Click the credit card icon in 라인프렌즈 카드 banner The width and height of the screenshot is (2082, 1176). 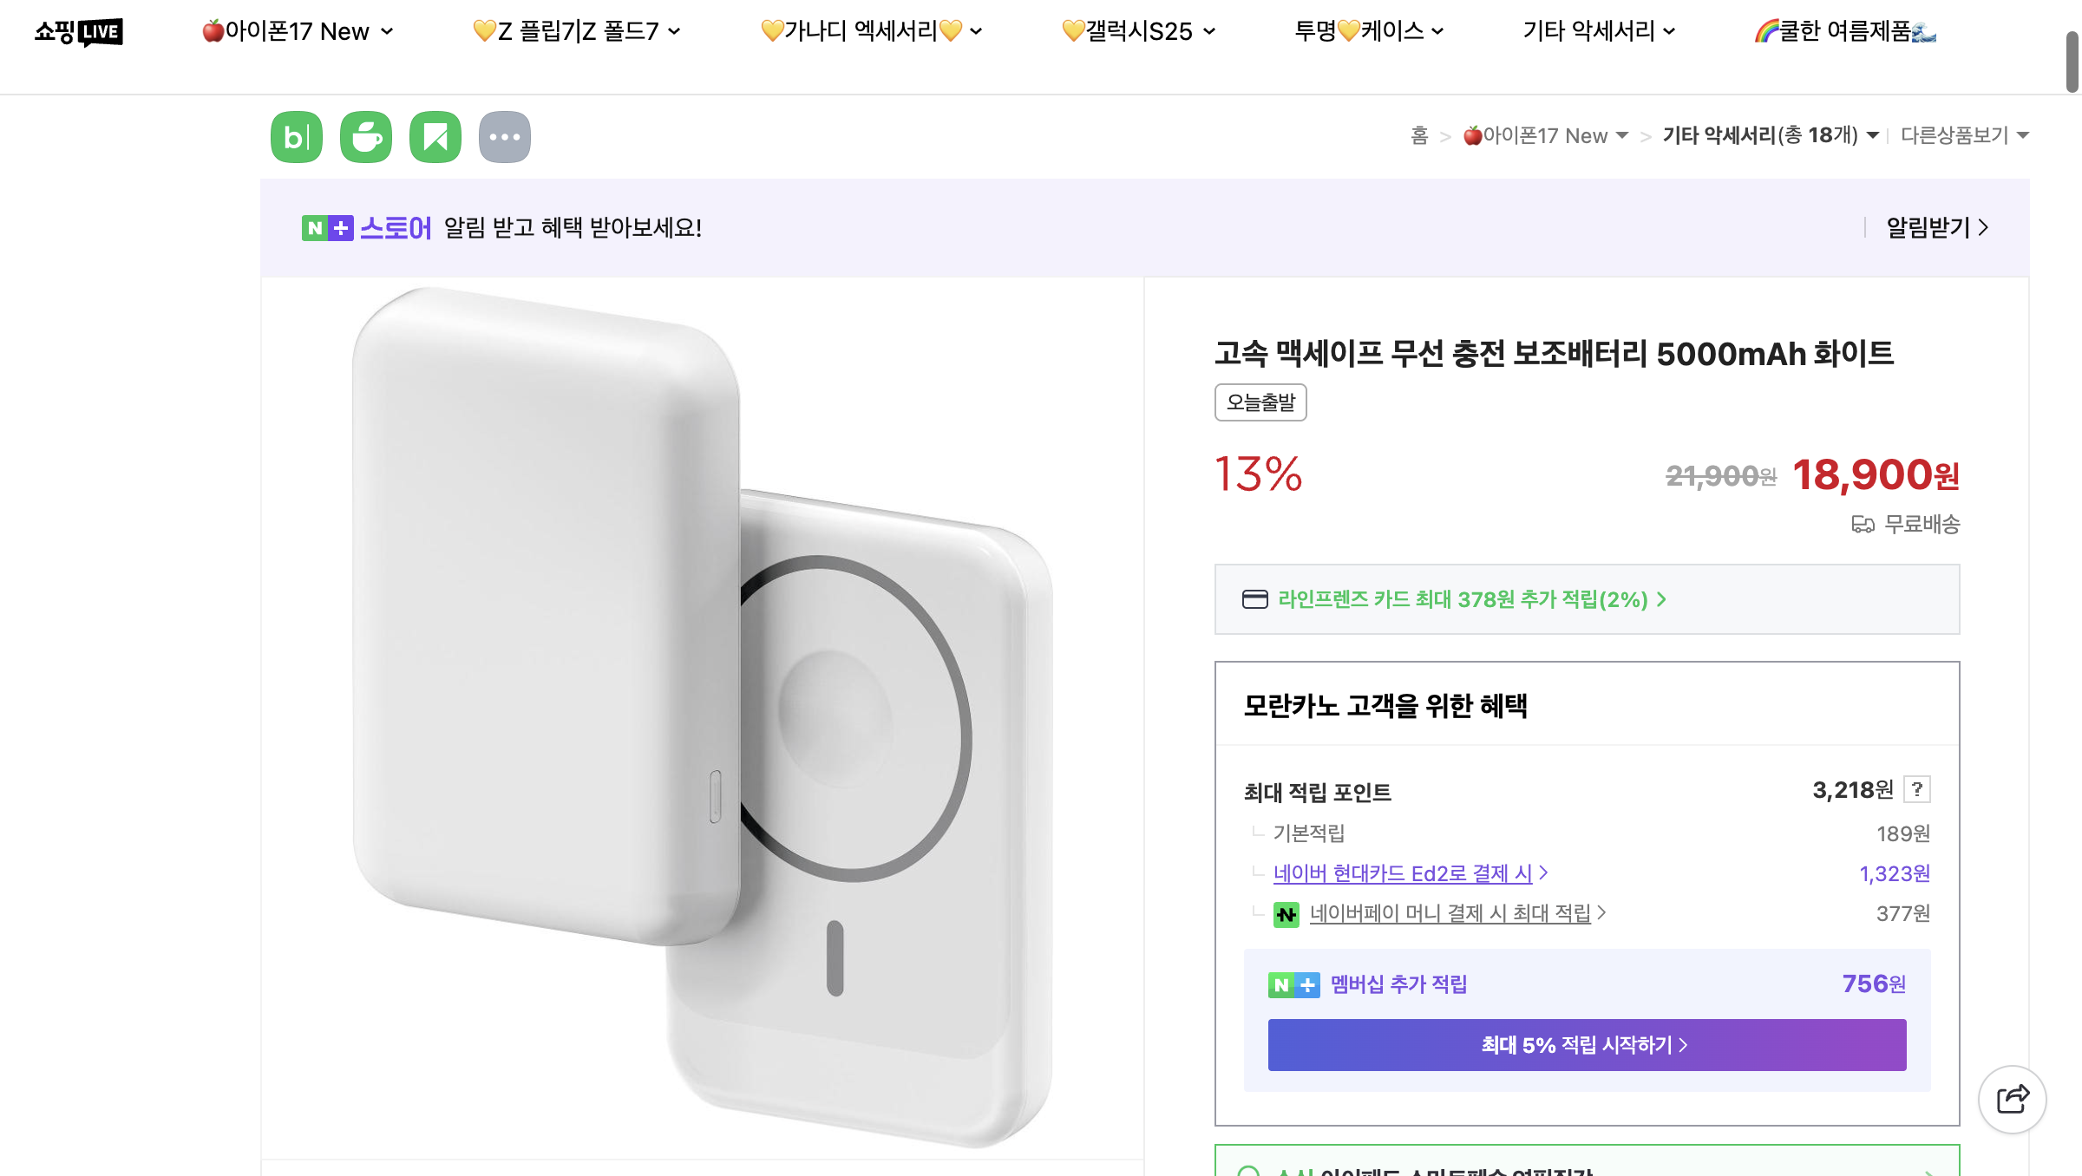(1255, 599)
